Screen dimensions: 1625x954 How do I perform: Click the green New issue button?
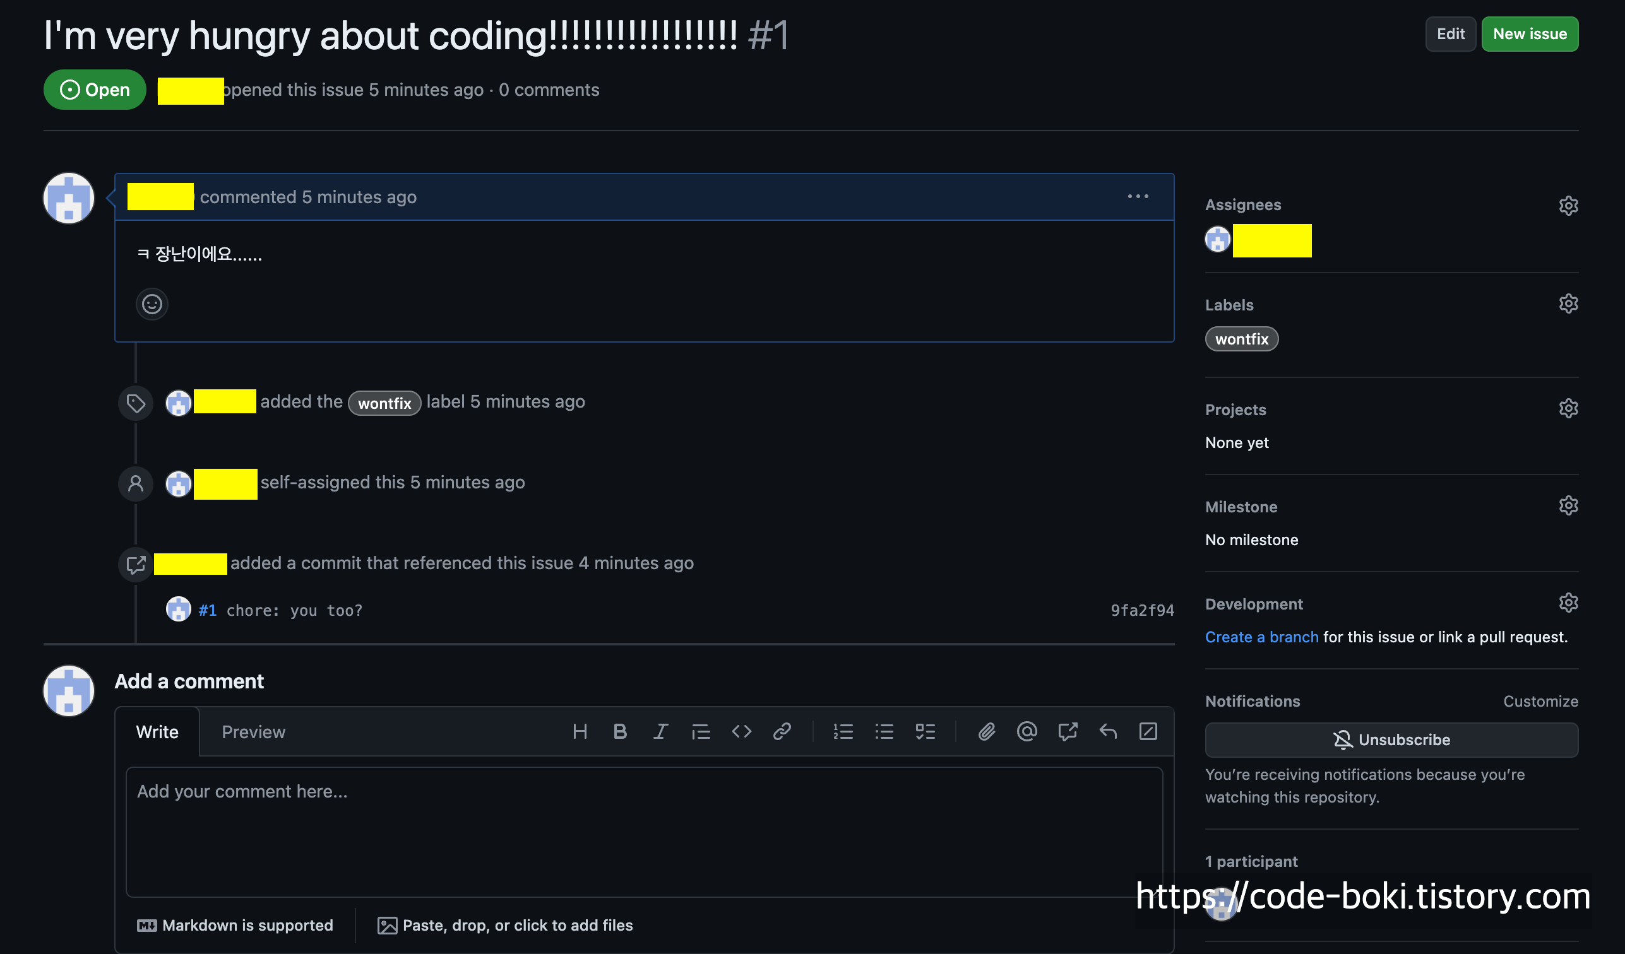[x=1530, y=34]
